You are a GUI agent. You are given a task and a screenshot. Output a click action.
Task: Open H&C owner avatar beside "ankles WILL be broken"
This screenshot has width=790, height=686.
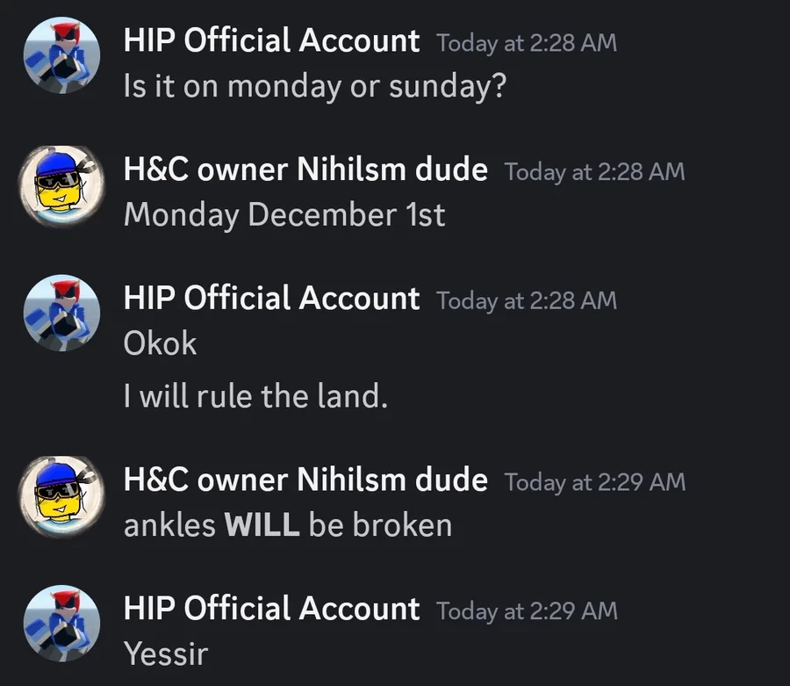click(x=61, y=497)
